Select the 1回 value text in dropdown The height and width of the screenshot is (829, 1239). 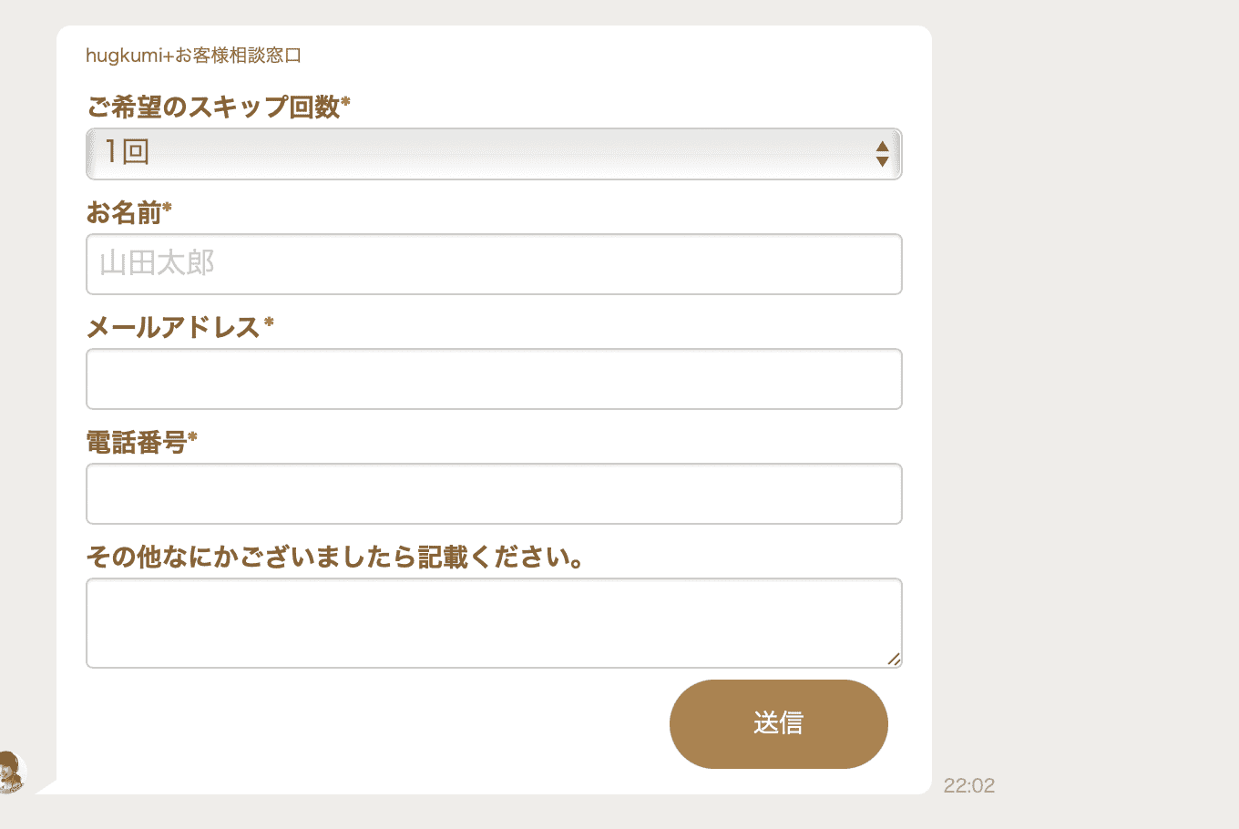(x=127, y=151)
